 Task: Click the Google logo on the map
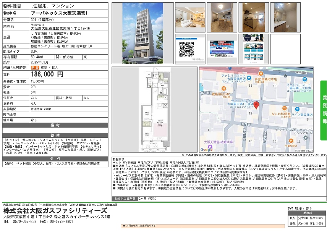[x=207, y=150]
